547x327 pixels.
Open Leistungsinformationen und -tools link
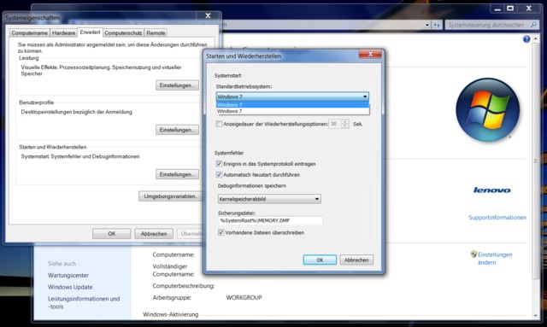[x=84, y=302]
